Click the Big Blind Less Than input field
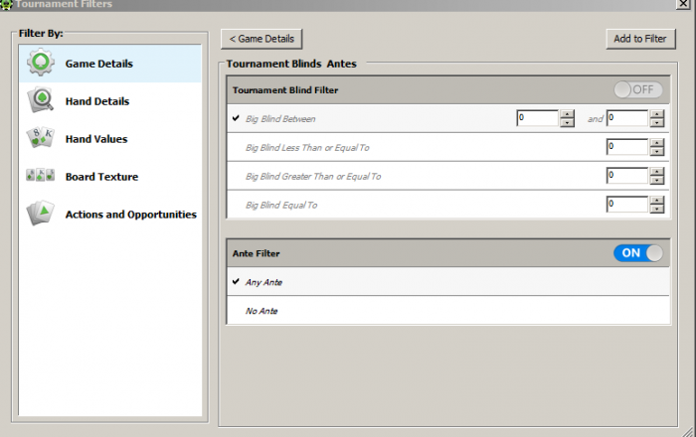The width and height of the screenshot is (696, 437). point(625,147)
